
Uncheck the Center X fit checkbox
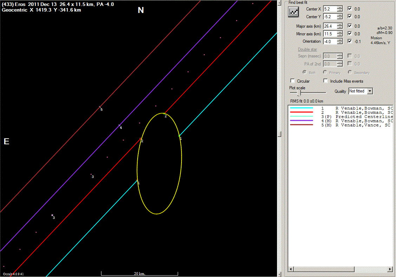350,9
